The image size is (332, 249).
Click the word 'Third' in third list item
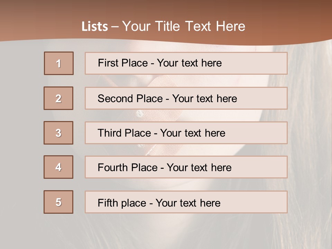[110, 133]
